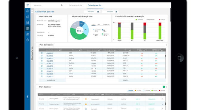The height and width of the screenshot is (110, 197).
Task: Edit the Cédric NARD action with its pencil
Action: (x=162, y=99)
